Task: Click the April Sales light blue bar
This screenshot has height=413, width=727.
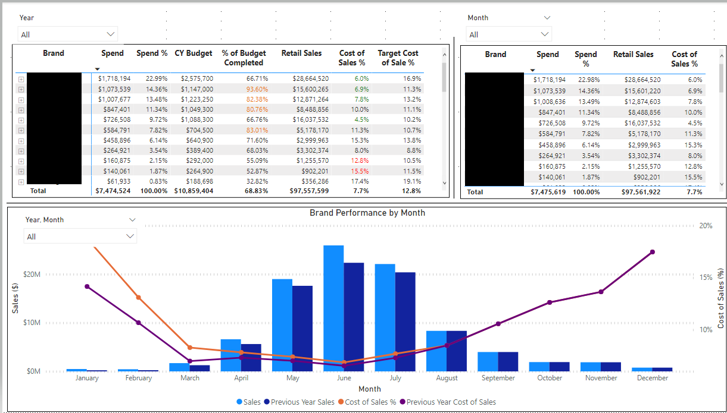Action: [231, 355]
